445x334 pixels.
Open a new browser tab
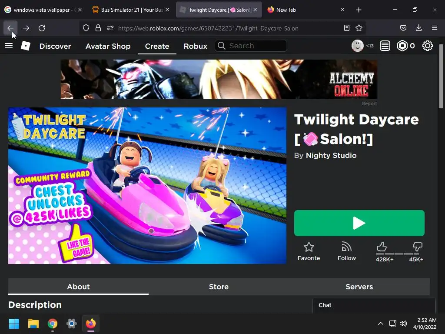coord(359,10)
